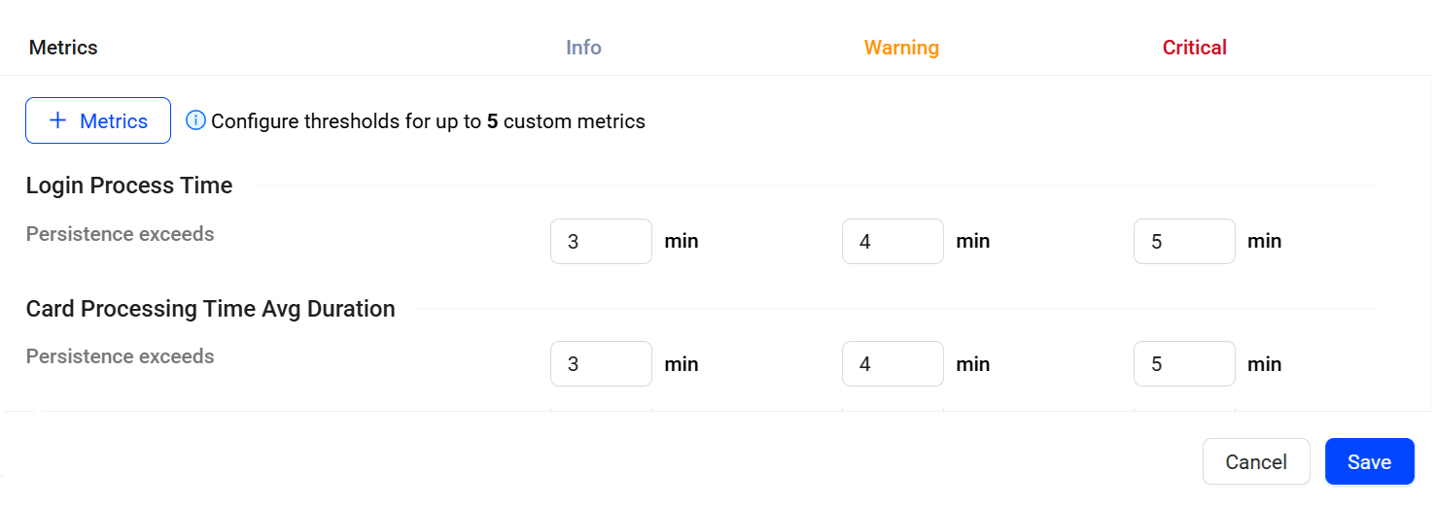1432x506 pixels.
Task: Click min unit beside Login Critical field
Action: [x=1264, y=241]
